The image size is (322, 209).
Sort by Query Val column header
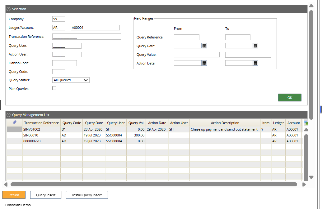136,123
